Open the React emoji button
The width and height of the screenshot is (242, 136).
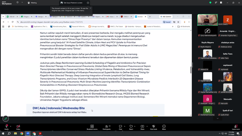pos(131,127)
